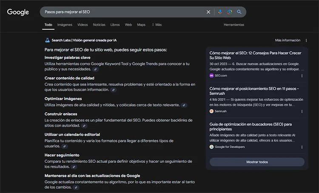319x193 pixels.
Task: Open Google Lens image search icon
Action: click(x=230, y=12)
